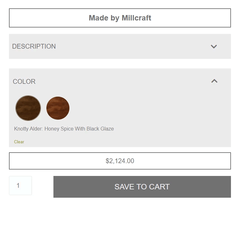238x238 pixels.
Task: Click the Save to Cart button
Action: pos(142,187)
